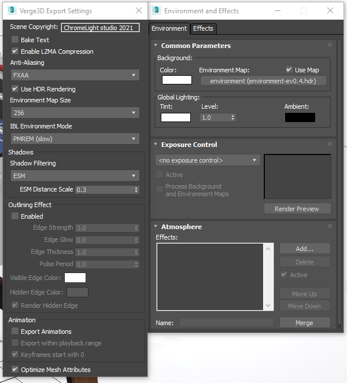347x383 pixels.
Task: Open the IBL Environment Mode PMREM dropdown
Action: pos(75,138)
